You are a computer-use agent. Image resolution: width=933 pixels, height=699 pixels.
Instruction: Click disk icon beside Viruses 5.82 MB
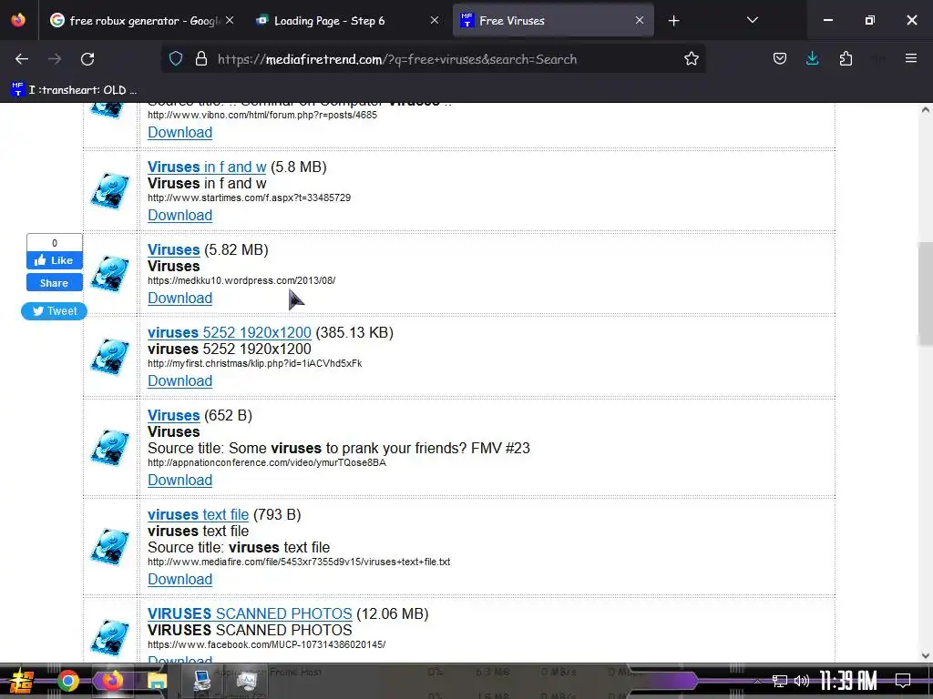pyautogui.click(x=109, y=273)
